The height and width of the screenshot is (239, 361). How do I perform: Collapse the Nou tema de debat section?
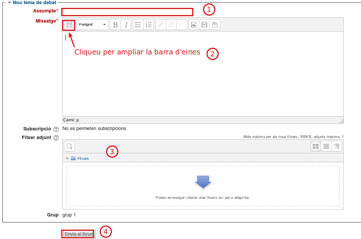pos(9,2)
